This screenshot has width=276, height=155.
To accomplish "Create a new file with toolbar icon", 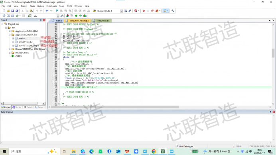I will point(4,11).
